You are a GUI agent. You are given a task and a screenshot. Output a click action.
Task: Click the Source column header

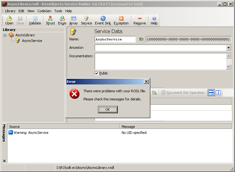(63, 127)
